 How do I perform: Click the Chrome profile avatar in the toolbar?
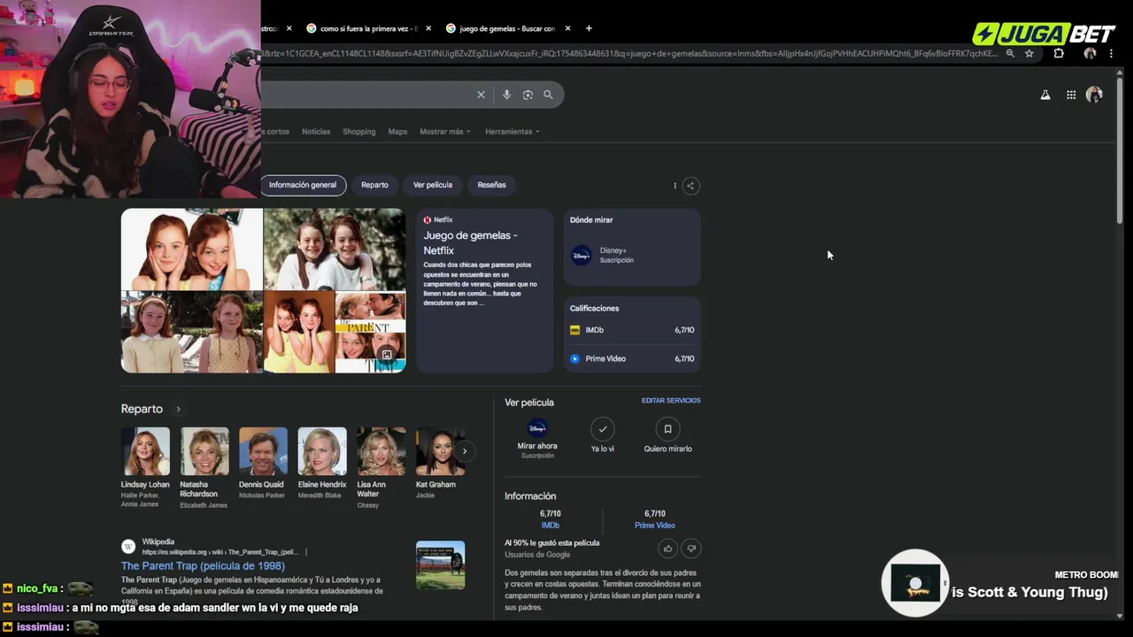1090,53
